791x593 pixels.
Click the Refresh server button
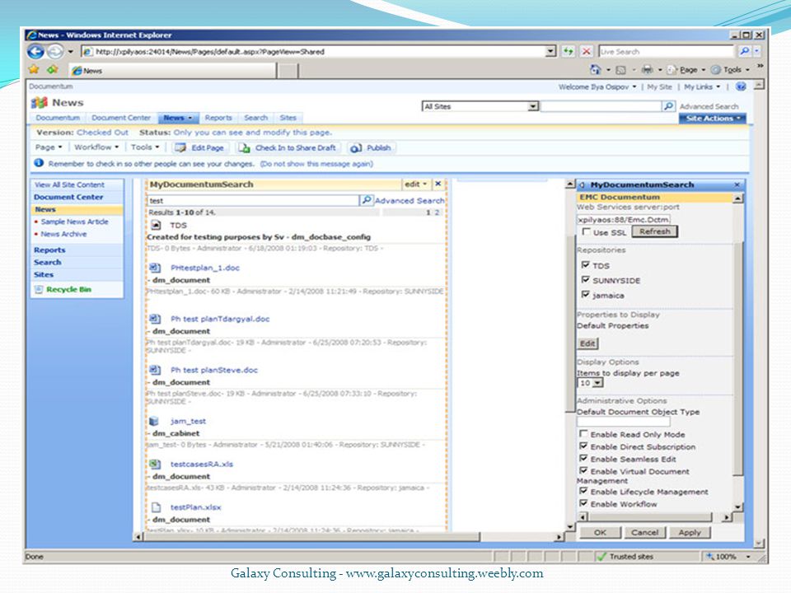[x=655, y=231]
